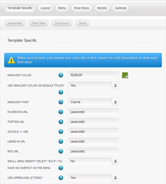Click the green highlight color swatch

[125, 75]
